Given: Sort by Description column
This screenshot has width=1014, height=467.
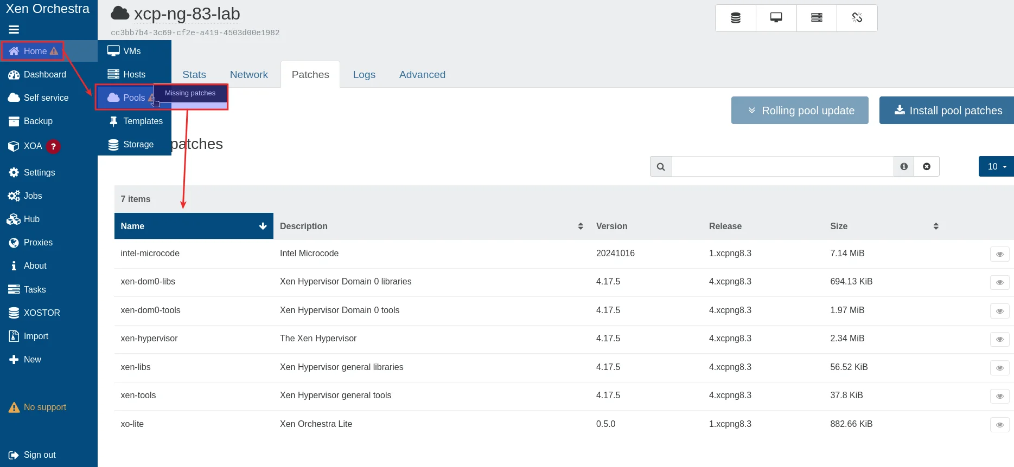Looking at the screenshot, I should click(431, 226).
